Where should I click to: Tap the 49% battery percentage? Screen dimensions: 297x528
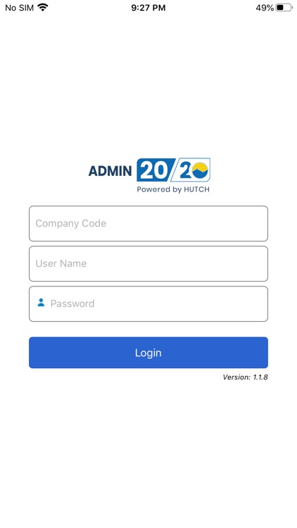tap(265, 8)
